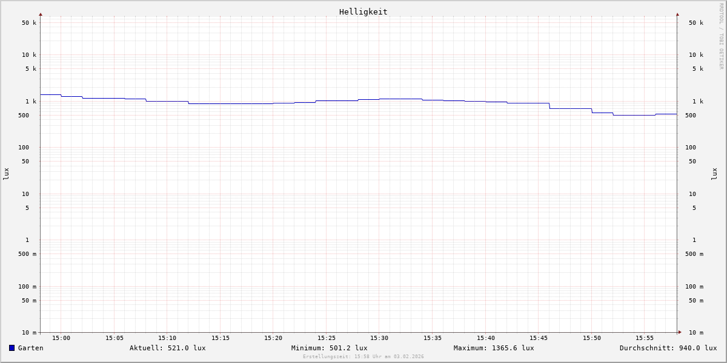The image size is (727, 363).
Task: Click the 15:20 time axis label
Action: (273, 338)
